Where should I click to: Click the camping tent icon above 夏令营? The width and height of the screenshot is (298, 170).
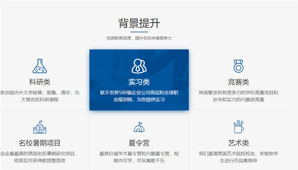coord(139,127)
